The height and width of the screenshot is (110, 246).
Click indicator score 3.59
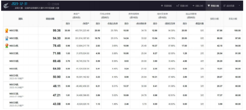coord(220,104)
